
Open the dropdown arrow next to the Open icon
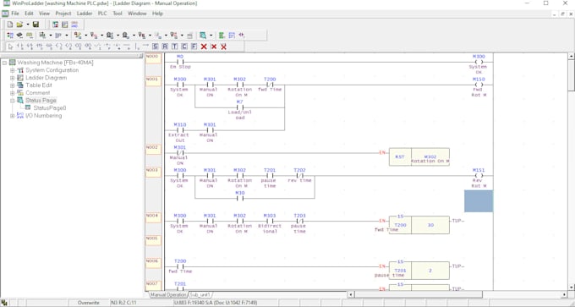(28, 25)
